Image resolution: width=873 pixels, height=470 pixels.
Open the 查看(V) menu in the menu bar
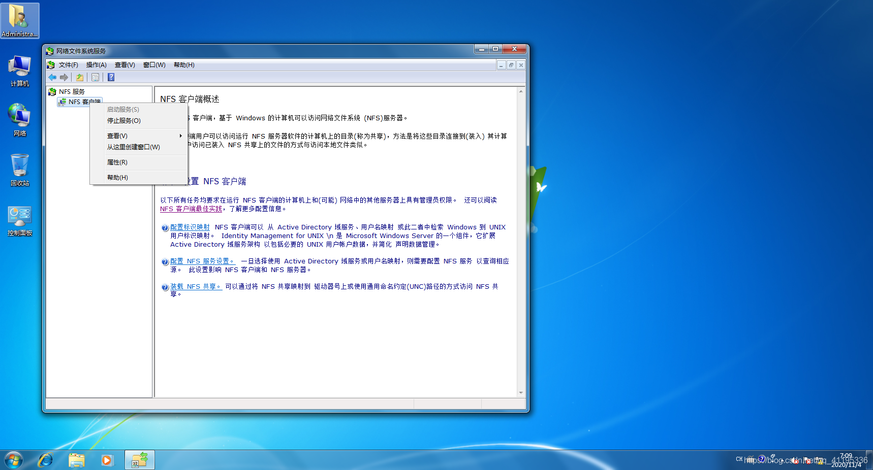pos(124,65)
